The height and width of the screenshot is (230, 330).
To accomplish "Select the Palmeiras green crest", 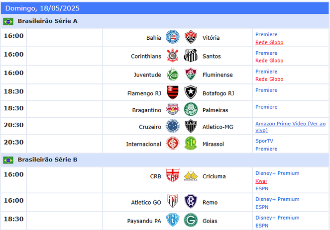I will 191,109.
